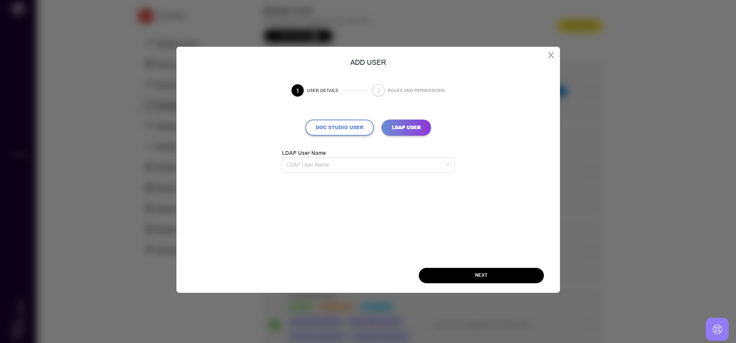Go to the User Details step label
Image resolution: width=736 pixels, height=343 pixels.
point(322,90)
